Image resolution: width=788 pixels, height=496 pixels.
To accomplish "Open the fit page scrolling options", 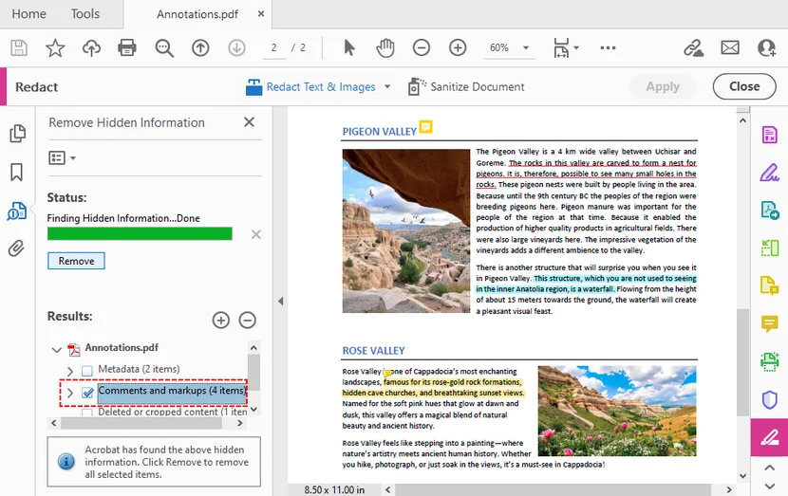I will click(566, 48).
